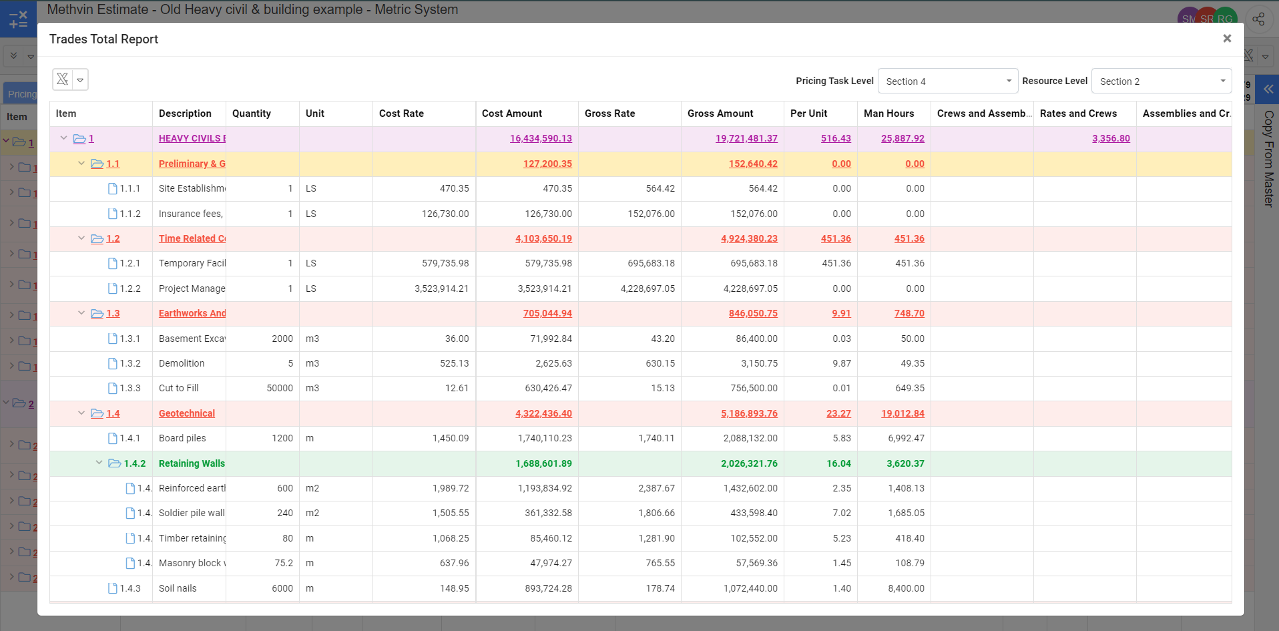
Task: Click the 19,721,481.37 gross amount link
Action: (x=746, y=138)
